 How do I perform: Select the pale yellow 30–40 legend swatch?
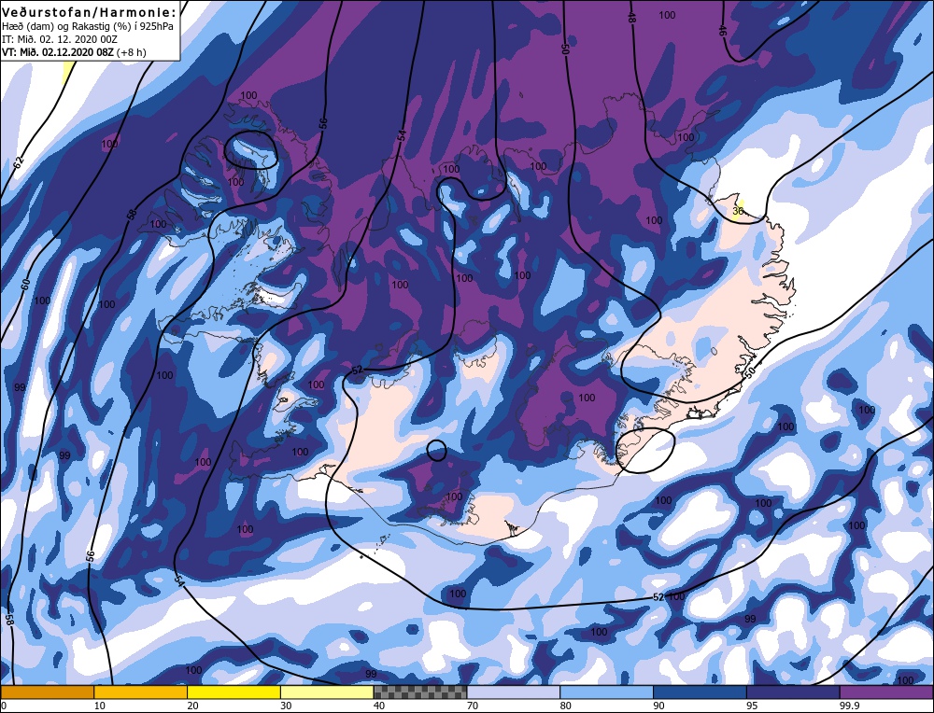[x=327, y=692]
